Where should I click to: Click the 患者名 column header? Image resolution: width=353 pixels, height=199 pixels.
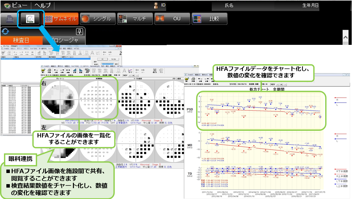(x=24, y=57)
